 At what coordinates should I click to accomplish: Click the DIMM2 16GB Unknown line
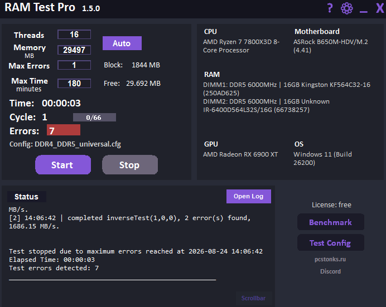[x=266, y=105]
